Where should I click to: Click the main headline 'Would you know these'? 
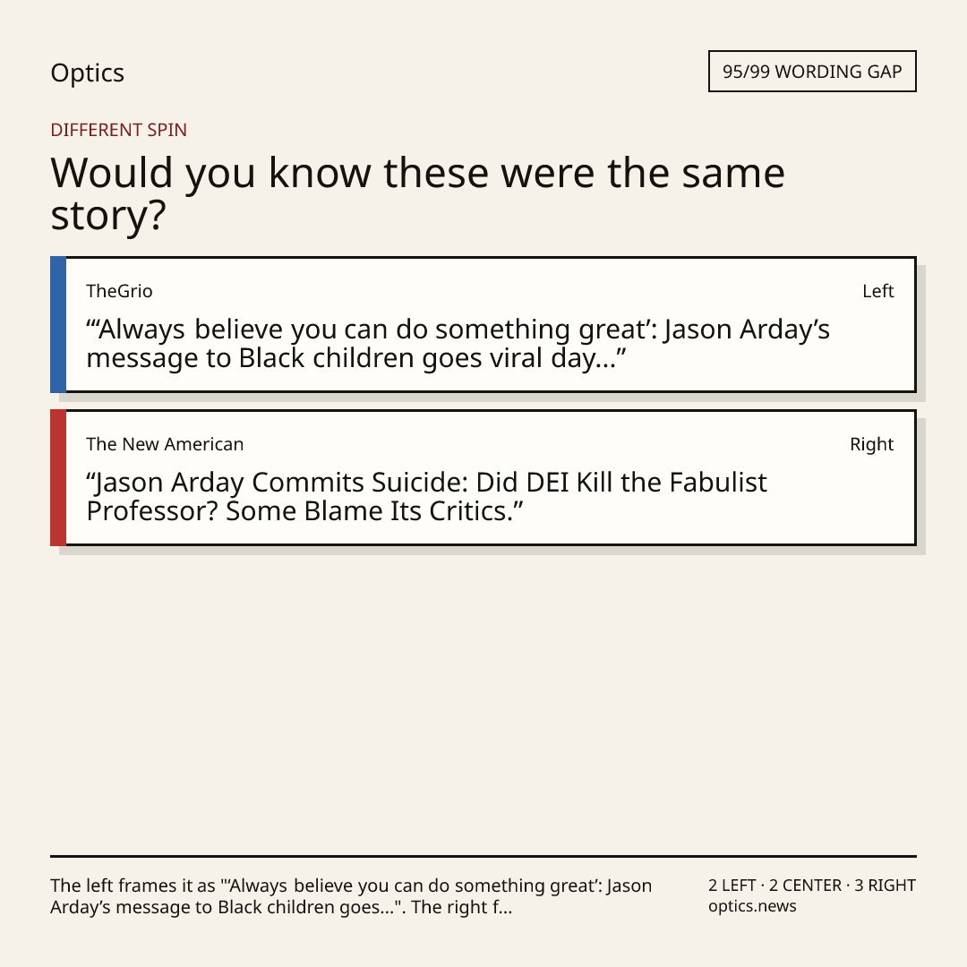417,193
